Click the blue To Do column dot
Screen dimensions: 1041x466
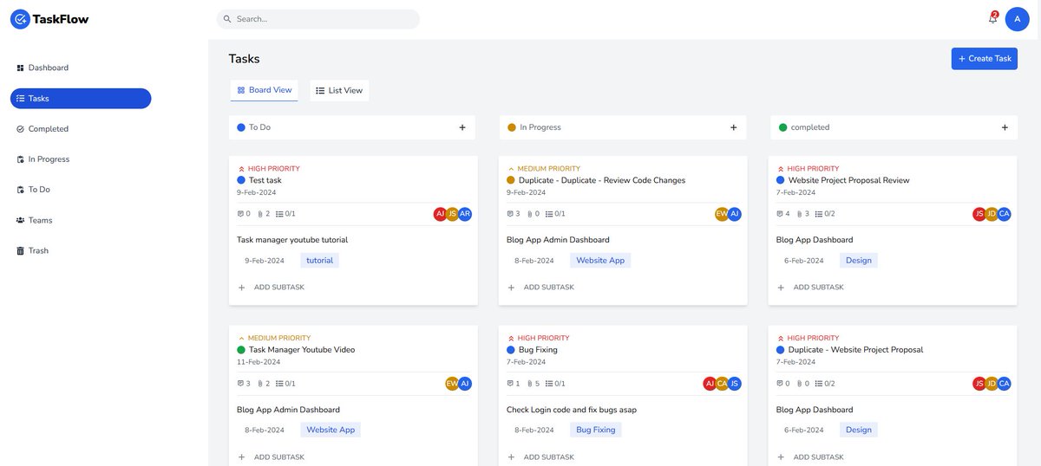pyautogui.click(x=241, y=127)
